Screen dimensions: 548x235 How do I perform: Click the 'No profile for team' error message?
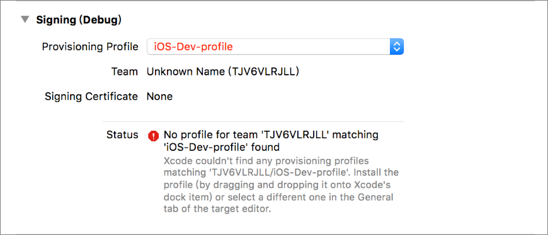pyautogui.click(x=271, y=141)
